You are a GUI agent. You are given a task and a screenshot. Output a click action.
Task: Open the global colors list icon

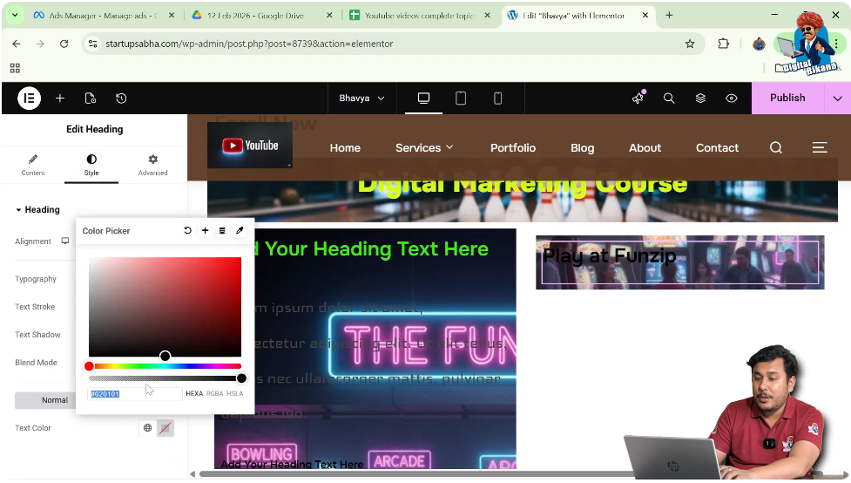pos(222,230)
